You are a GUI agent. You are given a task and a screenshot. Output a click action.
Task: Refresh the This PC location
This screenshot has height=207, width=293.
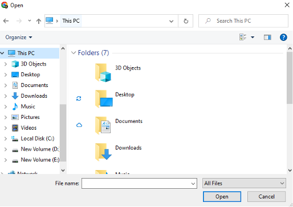click(186, 21)
